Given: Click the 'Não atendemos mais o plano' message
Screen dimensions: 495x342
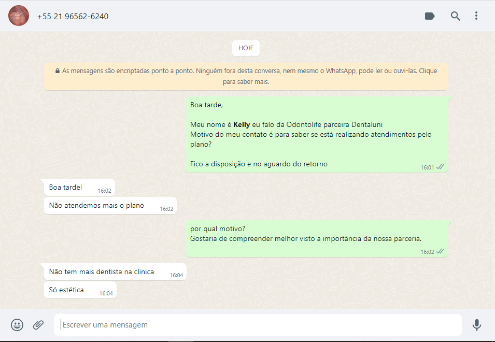Looking at the screenshot, I should 97,205.
